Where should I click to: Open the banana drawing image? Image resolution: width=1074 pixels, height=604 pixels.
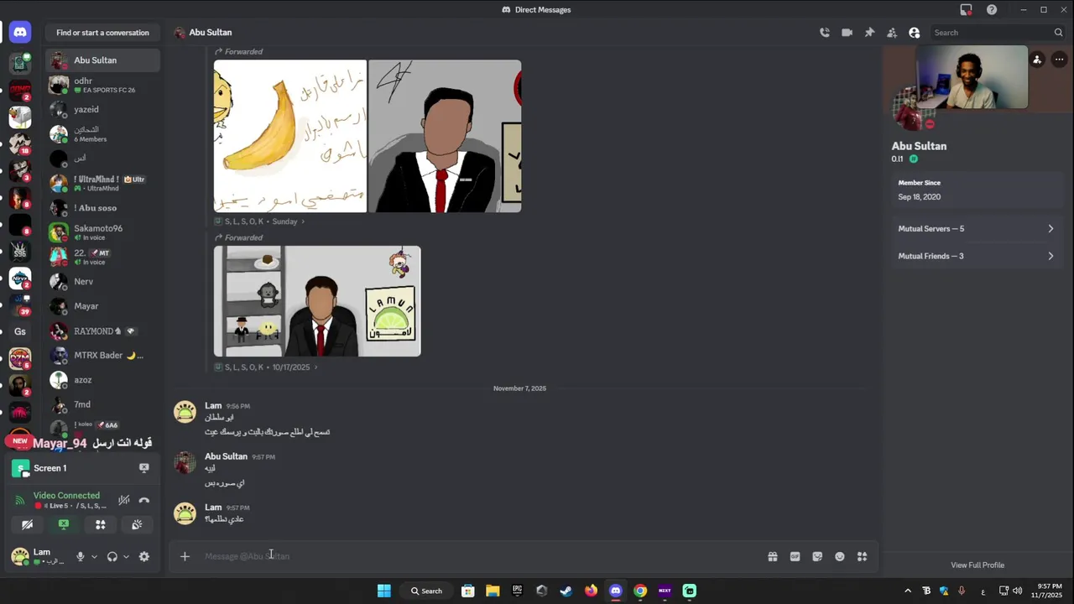[x=290, y=136]
